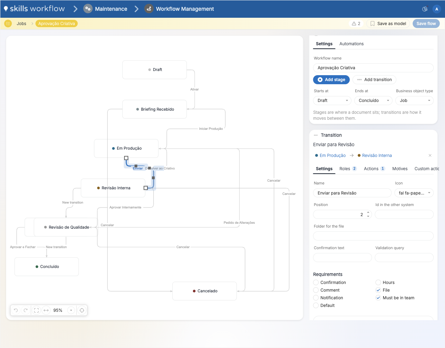Viewport: 445px width, 348px height.
Task: Click the redo icon in canvas toolbar
Action: [25, 310]
